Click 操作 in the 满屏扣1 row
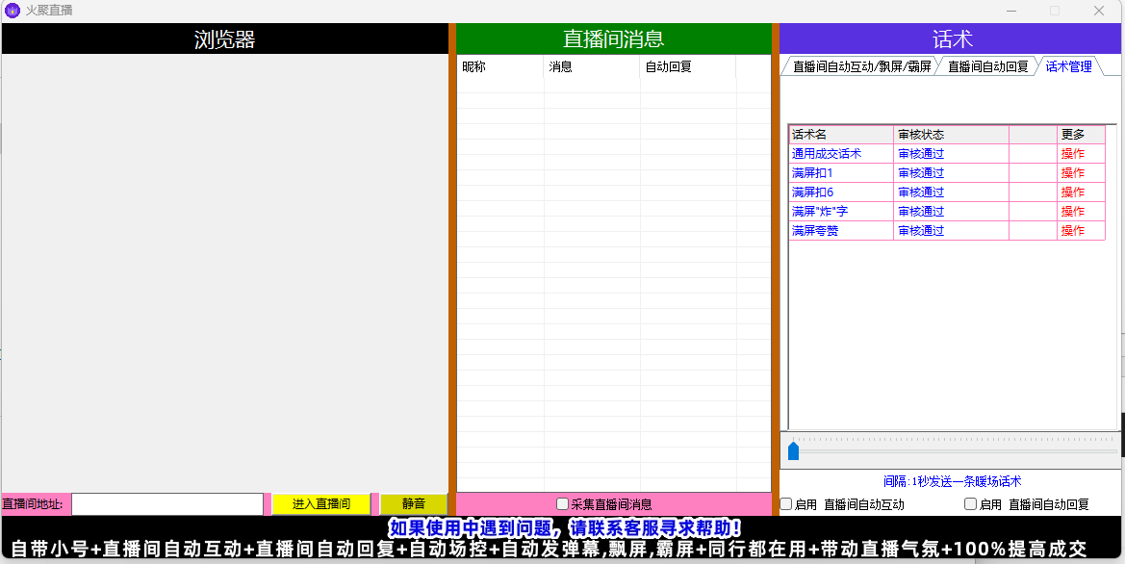 [1072, 173]
